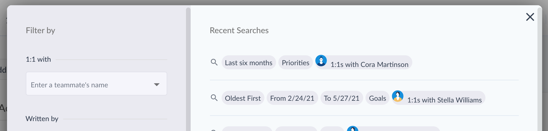Click search icon beside Last six months
This screenshot has height=131, width=548.
(214, 62)
